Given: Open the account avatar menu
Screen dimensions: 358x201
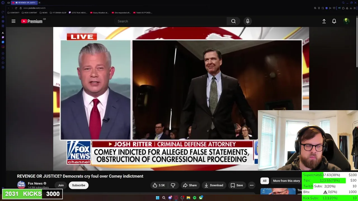Looking at the screenshot, I should click(346, 21).
